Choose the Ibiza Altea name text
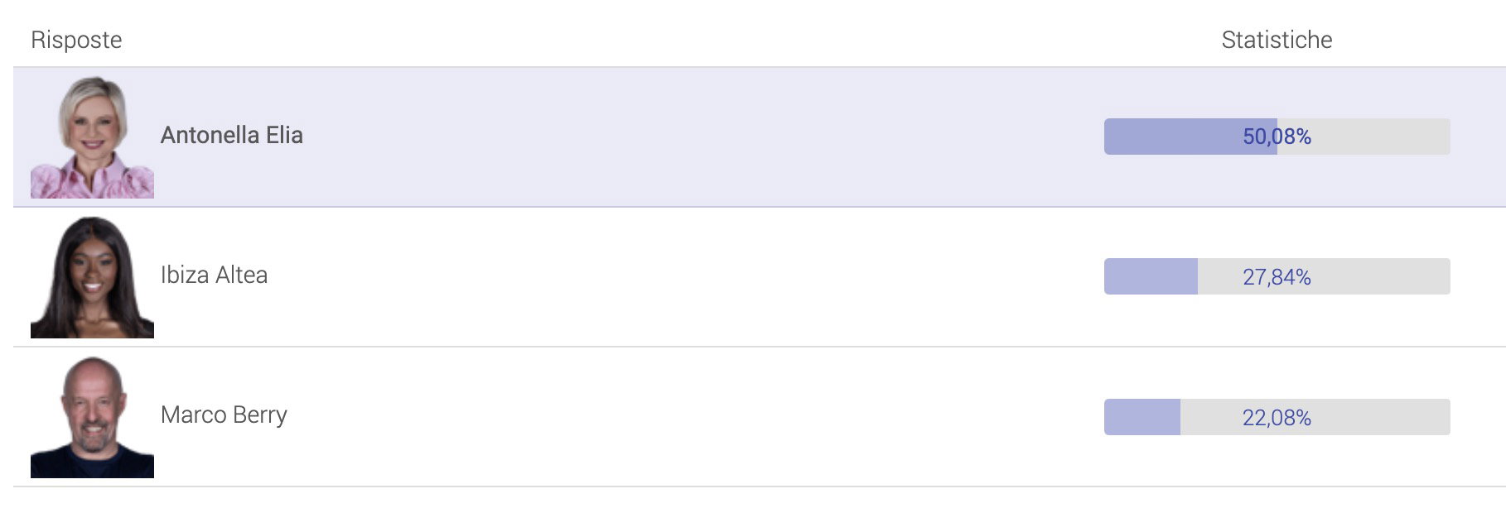1506x508 pixels. pyautogui.click(x=214, y=275)
